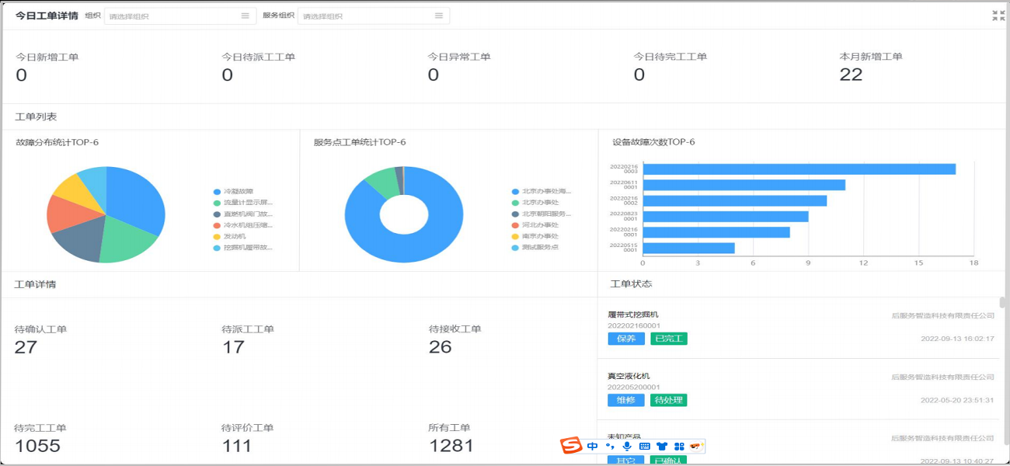Toggle 流量计显示屏 legend item

[x=242, y=203]
